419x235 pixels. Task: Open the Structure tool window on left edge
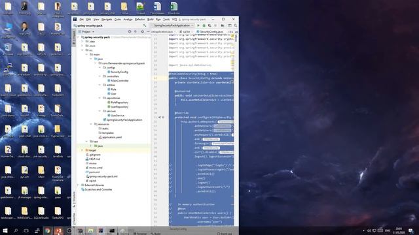point(74,199)
